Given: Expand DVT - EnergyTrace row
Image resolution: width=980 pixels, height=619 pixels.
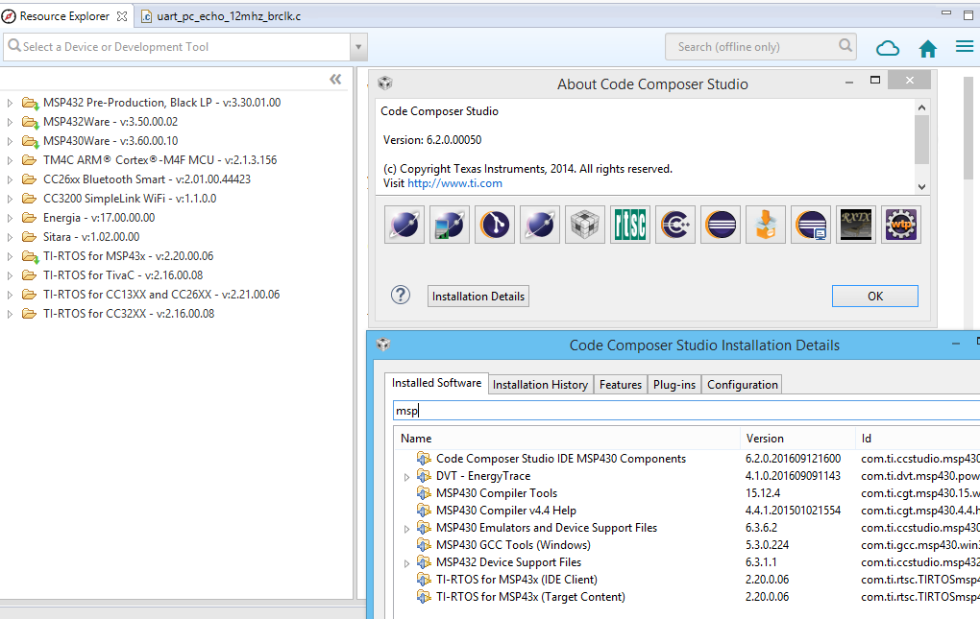Looking at the screenshot, I should click(x=406, y=477).
